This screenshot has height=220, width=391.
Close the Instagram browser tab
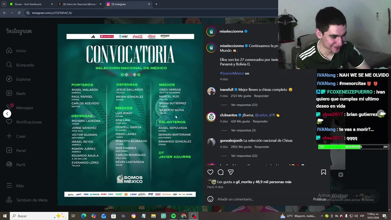coord(149,4)
